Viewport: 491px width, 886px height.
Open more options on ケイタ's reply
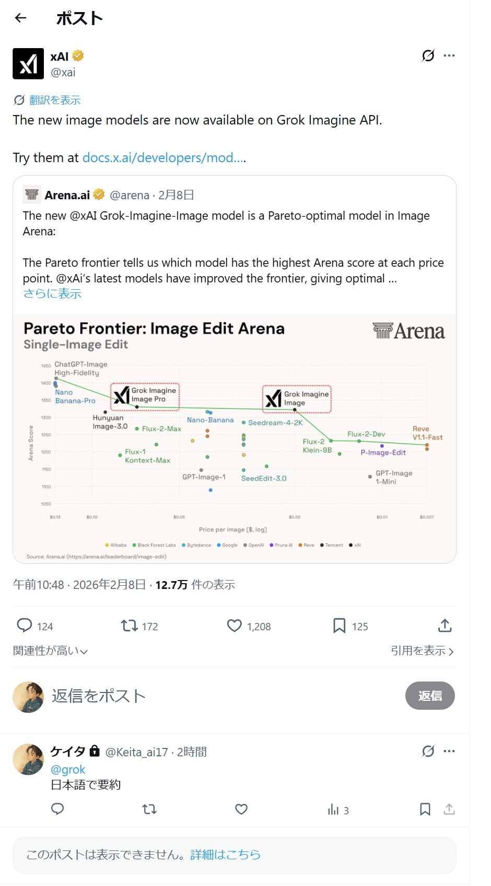click(x=449, y=751)
